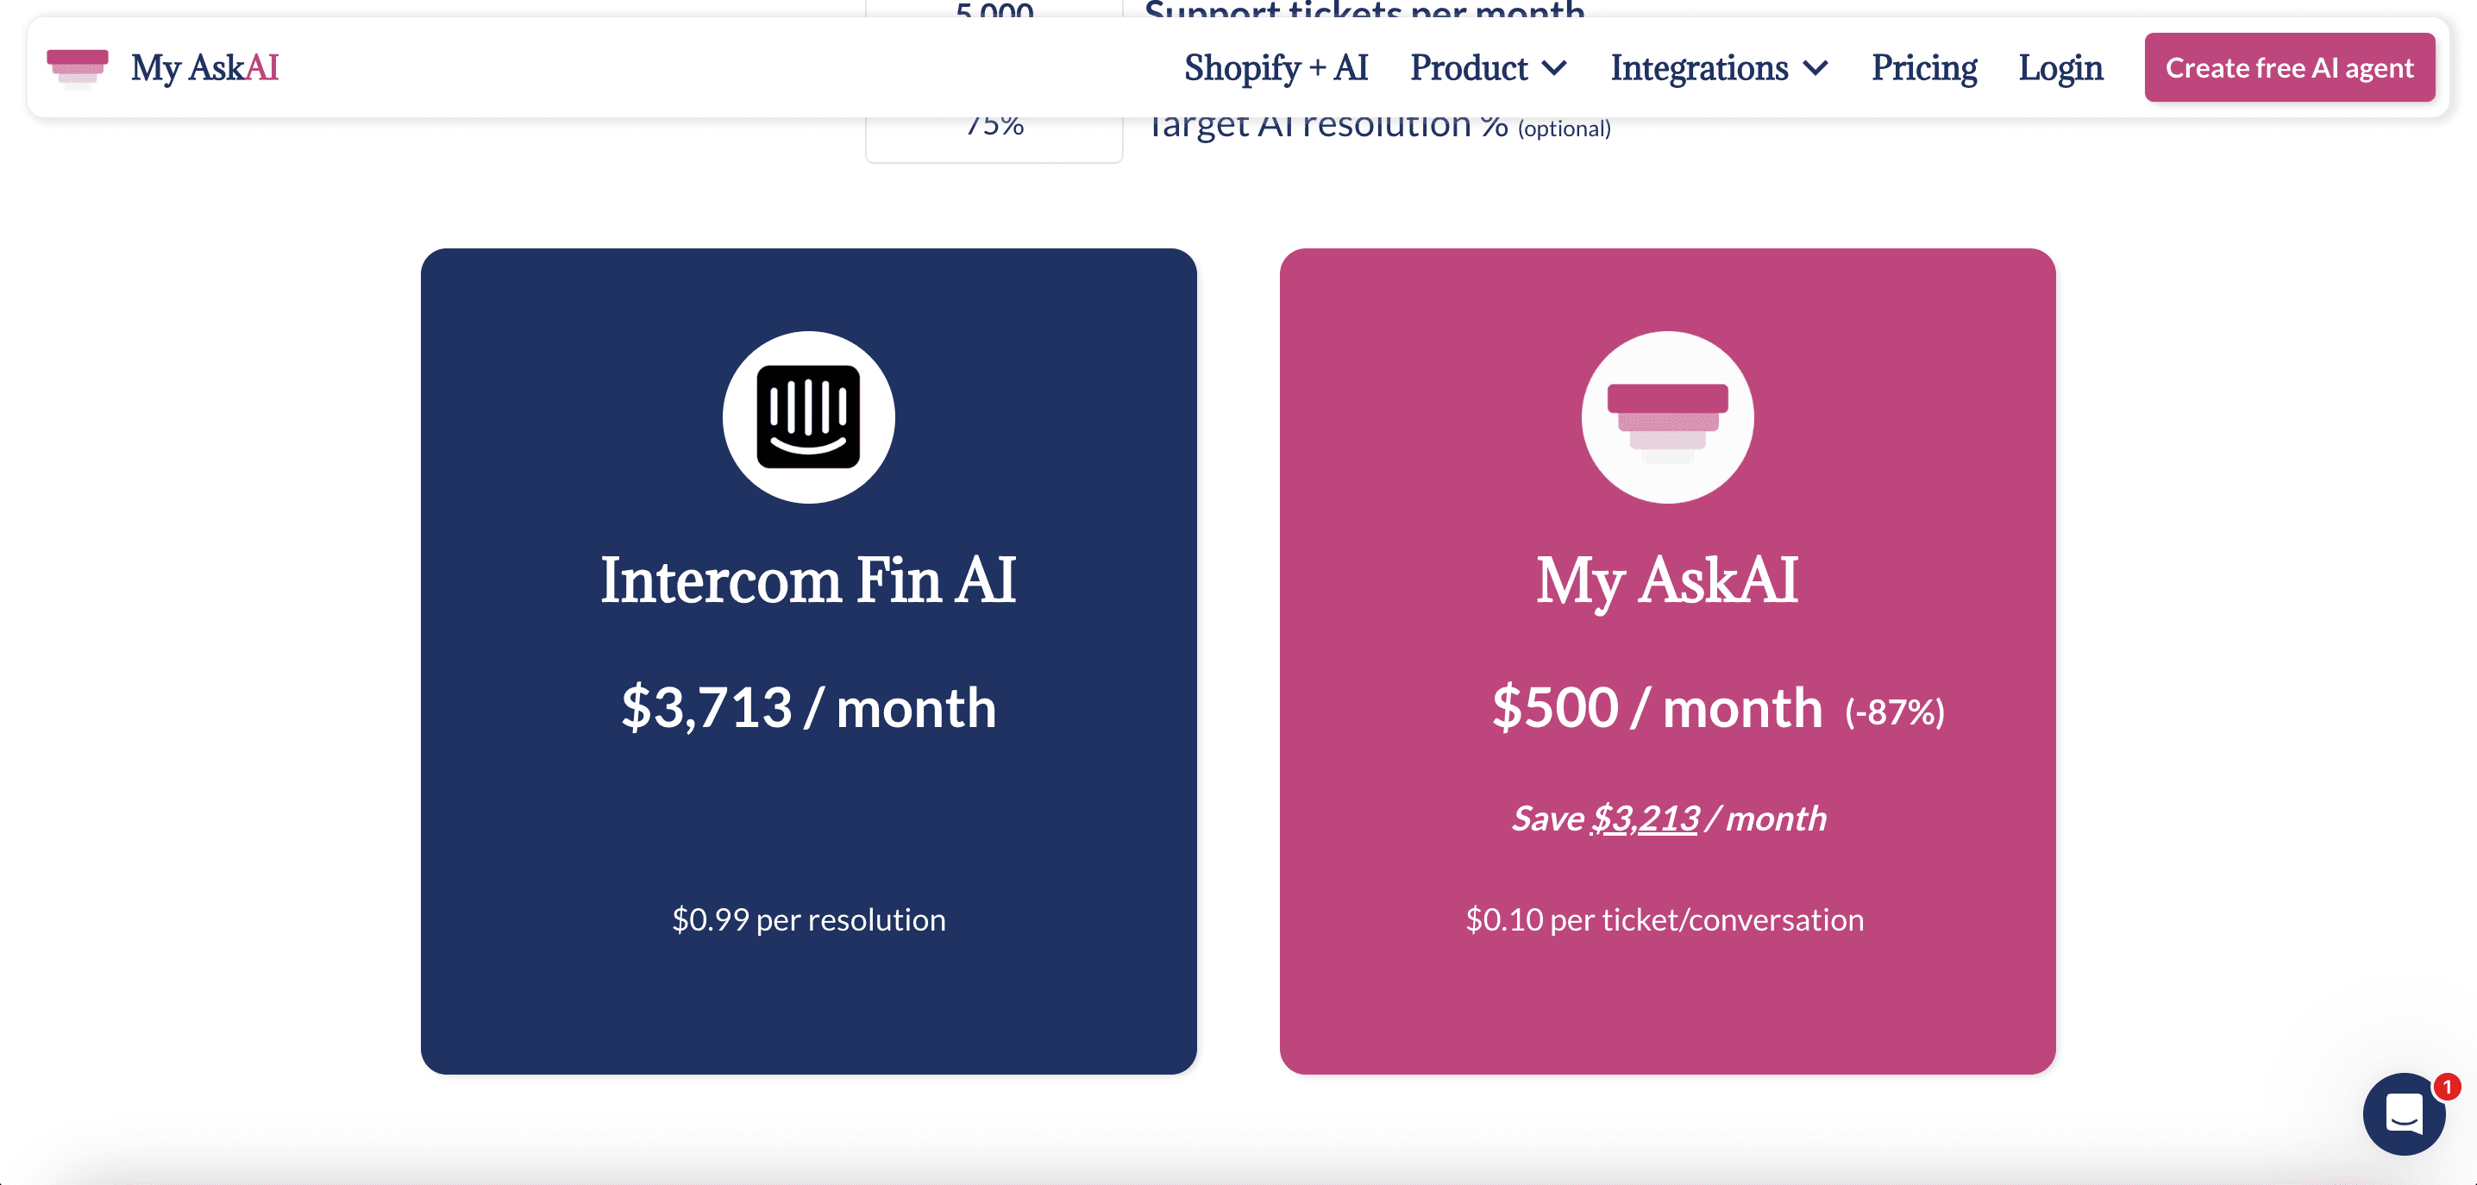Click the $3,713 / month price
Screen dimensions: 2477x1185
pyautogui.click(x=808, y=708)
